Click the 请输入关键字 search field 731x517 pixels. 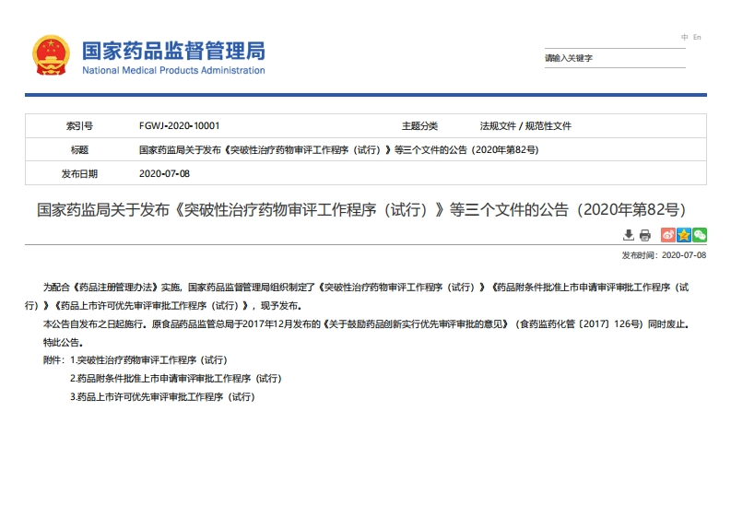click(614, 58)
